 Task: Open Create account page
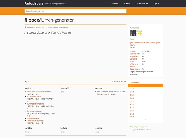tap(142, 4)
